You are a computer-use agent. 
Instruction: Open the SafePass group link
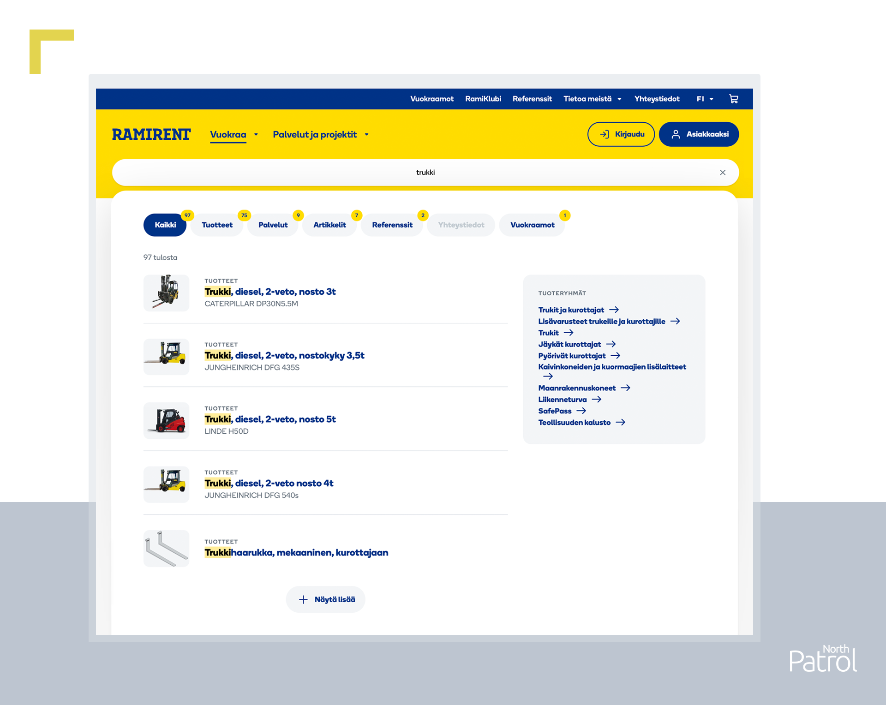tap(555, 411)
